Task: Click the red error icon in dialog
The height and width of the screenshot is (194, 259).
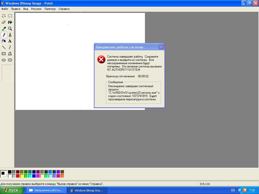Action: (101, 59)
